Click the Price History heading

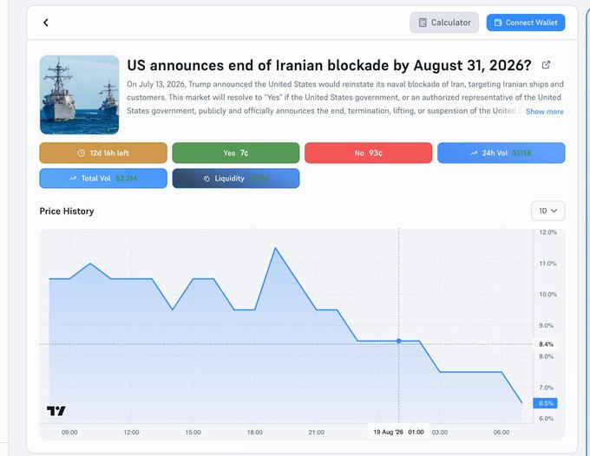67,212
